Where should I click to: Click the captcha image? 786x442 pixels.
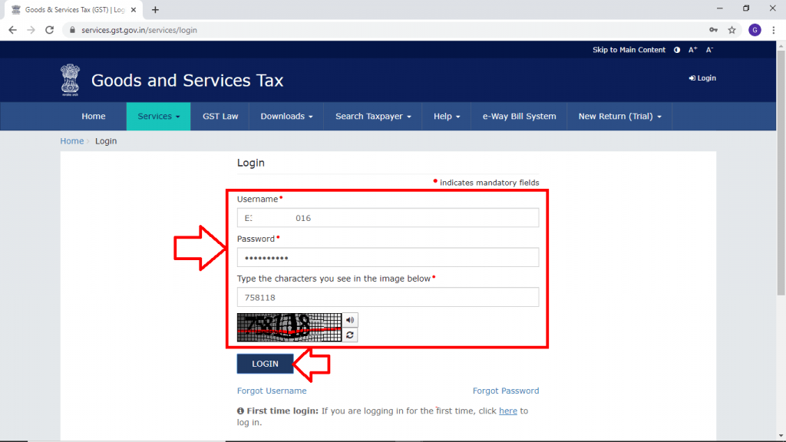coord(289,328)
